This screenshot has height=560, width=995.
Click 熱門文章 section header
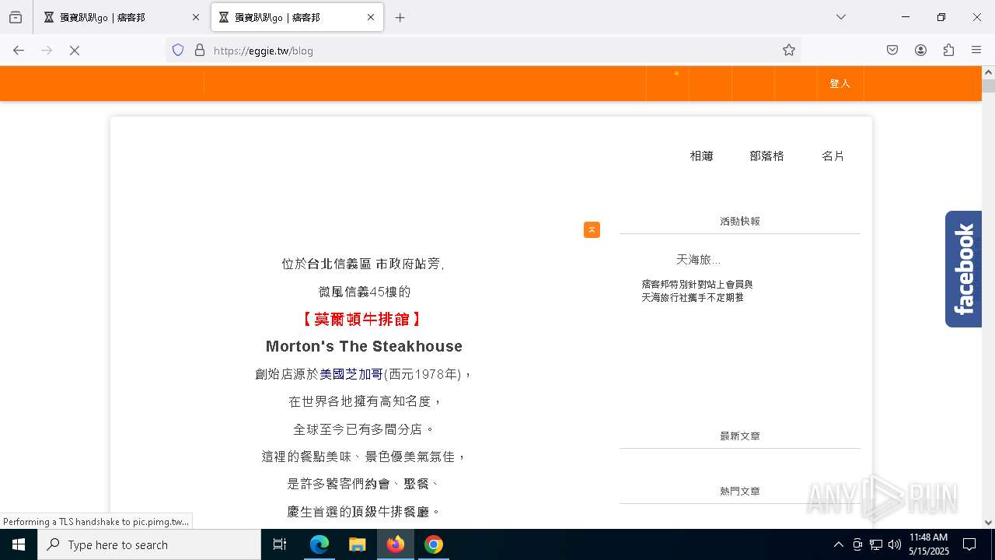740,491
